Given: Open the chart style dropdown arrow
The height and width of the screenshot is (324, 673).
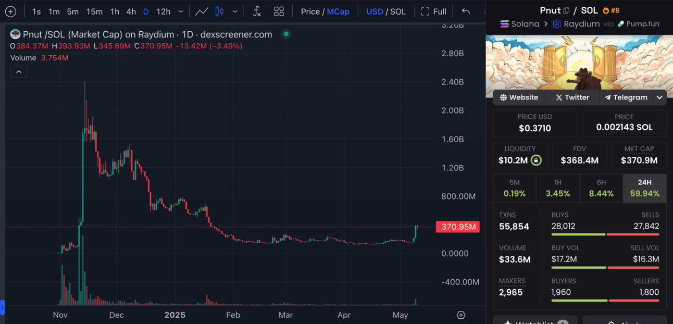Looking at the screenshot, I should (235, 11).
